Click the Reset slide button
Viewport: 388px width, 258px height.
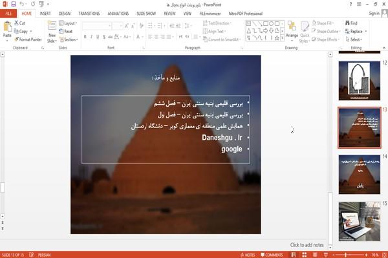66,32
